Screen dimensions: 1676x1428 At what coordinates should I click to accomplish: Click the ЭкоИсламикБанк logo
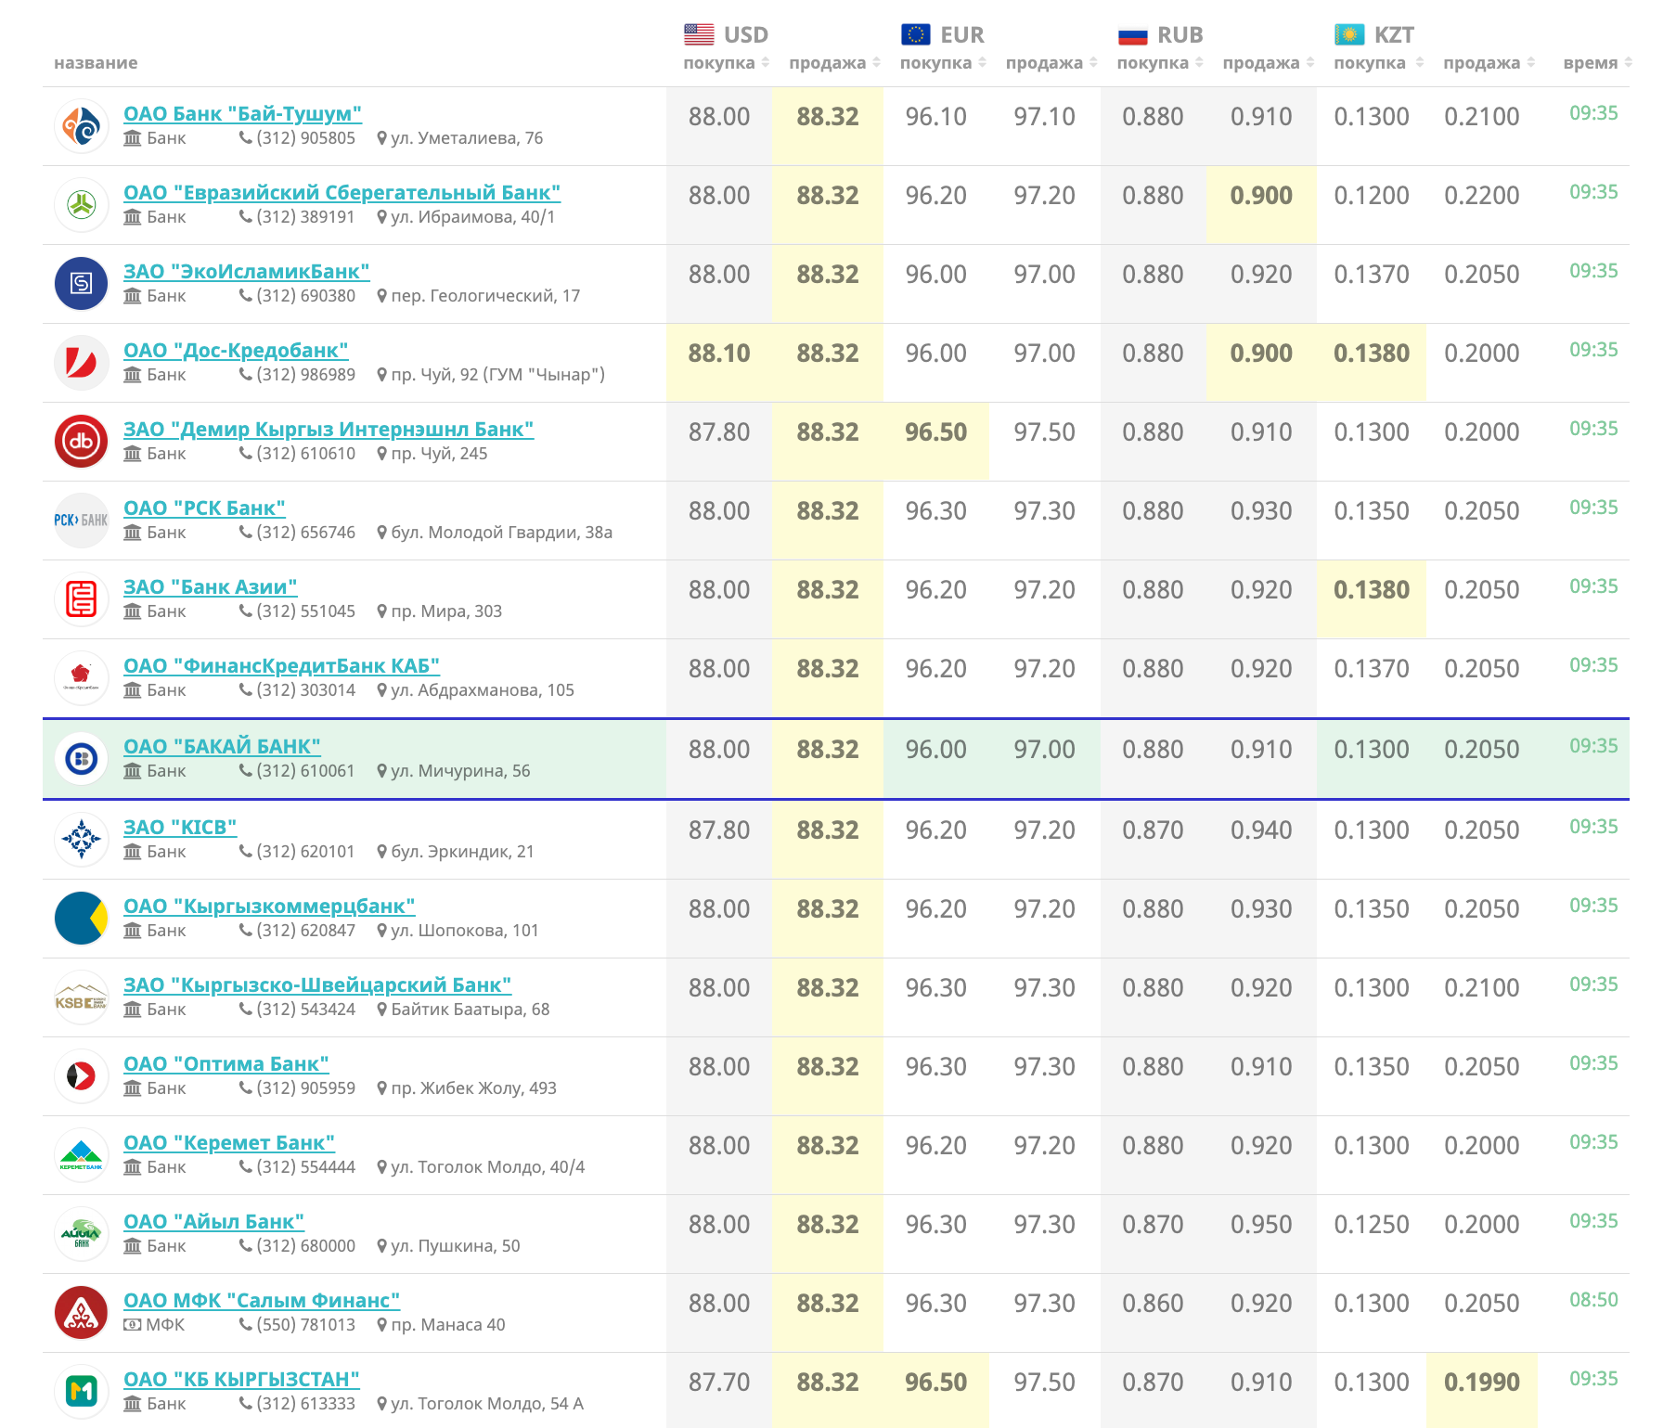coord(82,284)
